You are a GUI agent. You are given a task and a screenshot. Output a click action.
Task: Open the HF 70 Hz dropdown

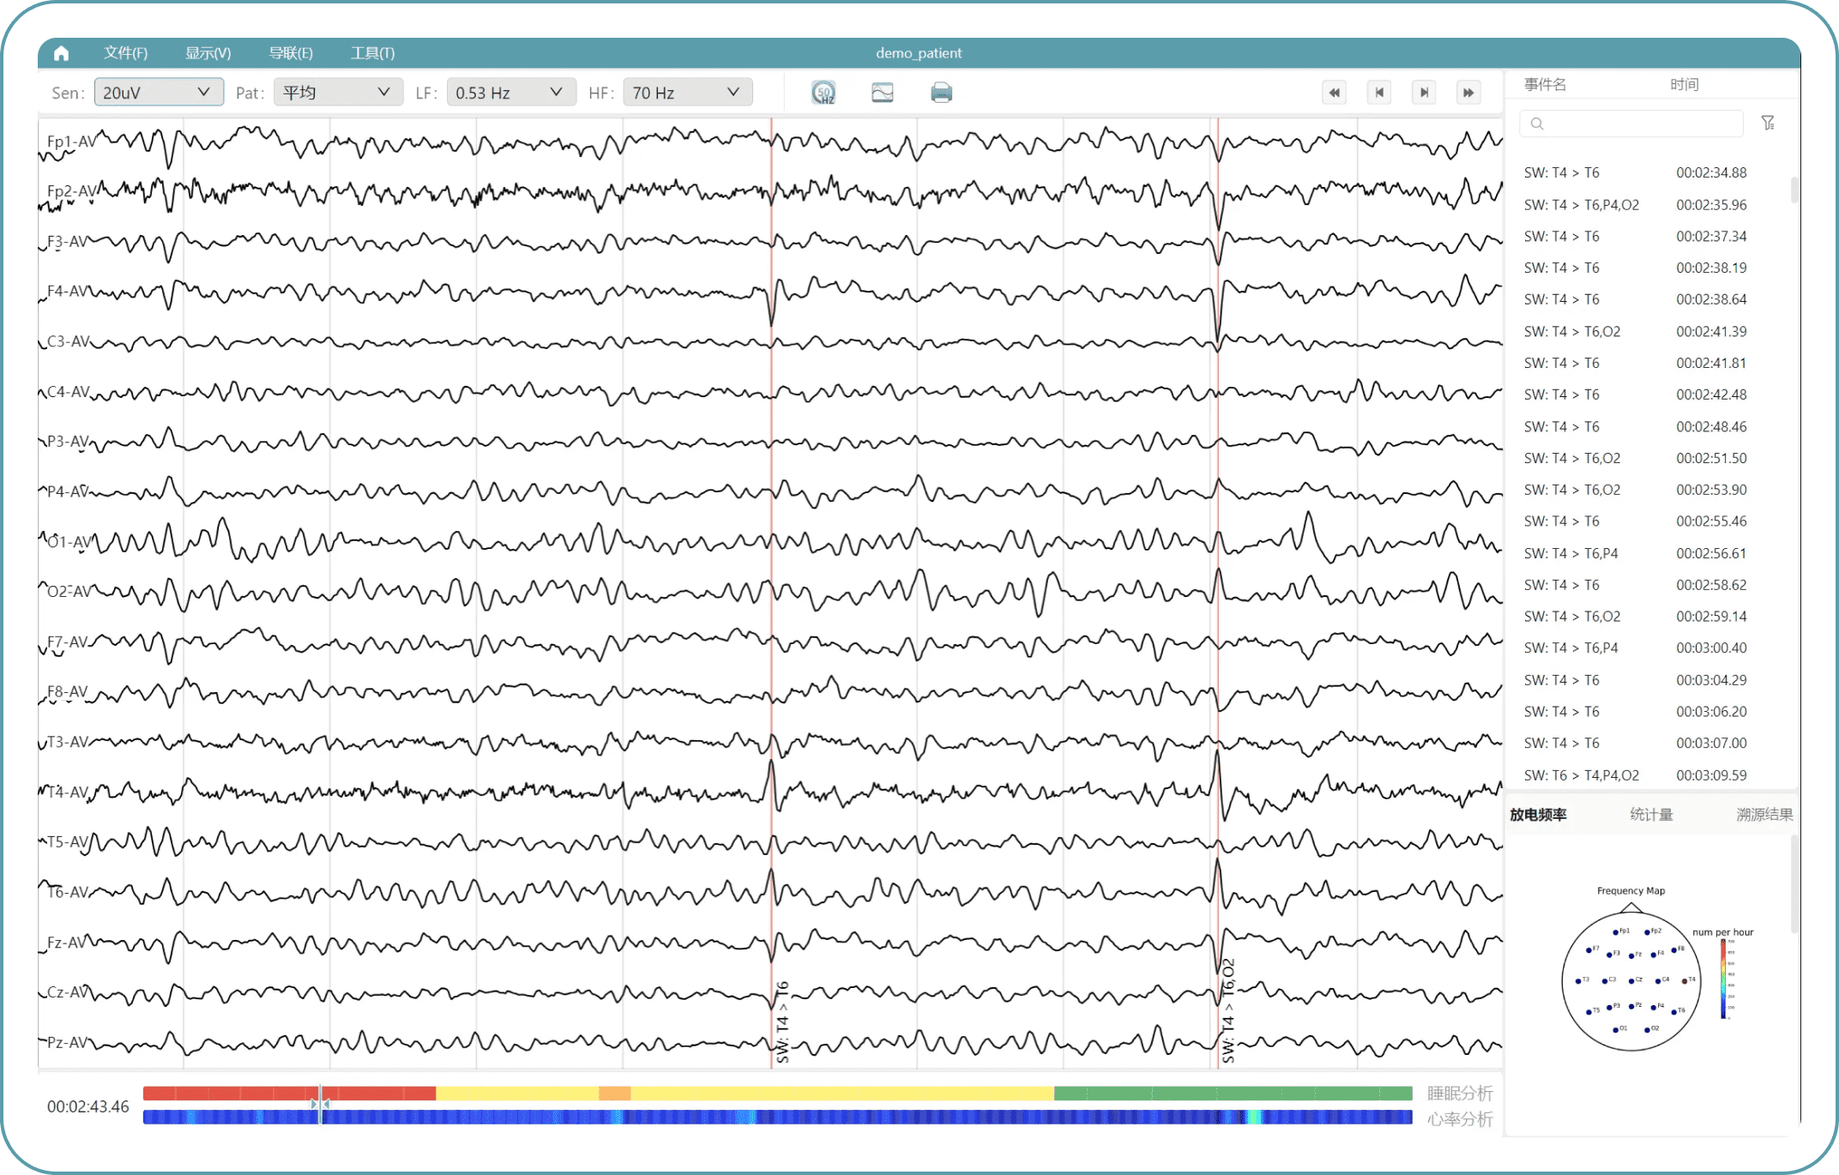688,93
